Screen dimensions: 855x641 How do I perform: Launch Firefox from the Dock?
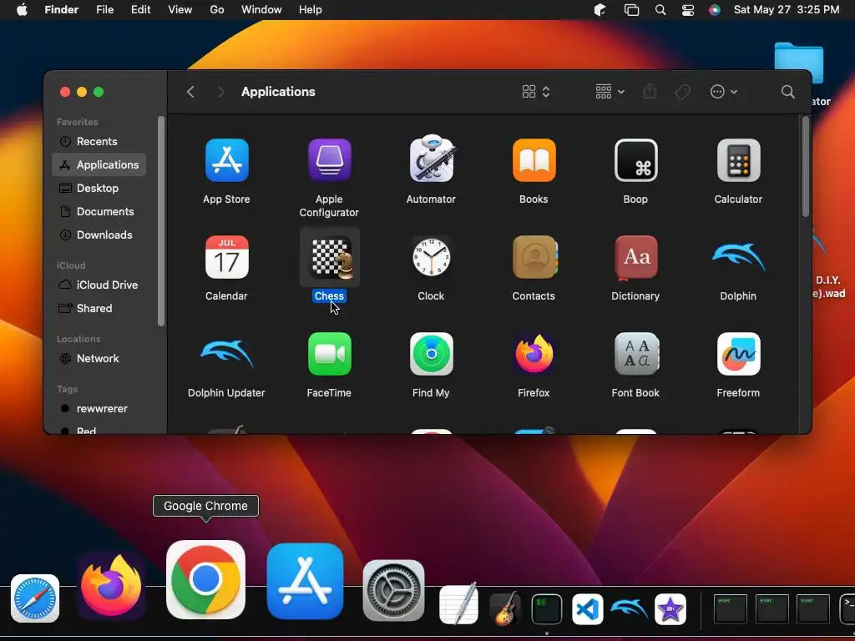point(111,586)
